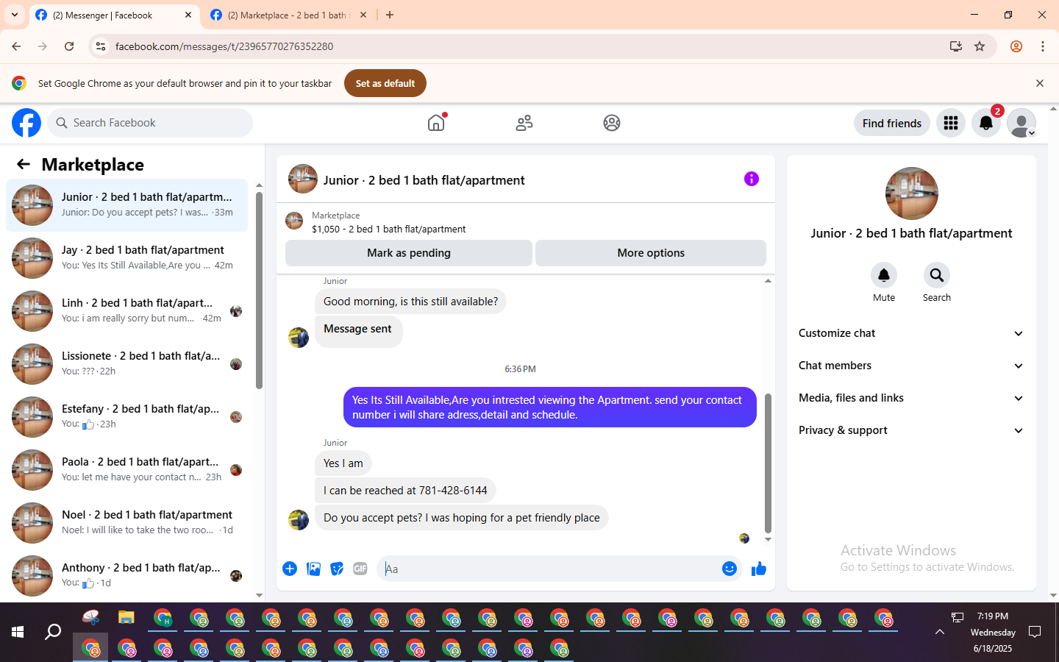1059x662 pixels.
Task: Expand Privacy & support section
Action: 911,430
